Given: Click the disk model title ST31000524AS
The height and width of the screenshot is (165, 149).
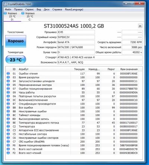Looking at the screenshot, I should point(74,26).
